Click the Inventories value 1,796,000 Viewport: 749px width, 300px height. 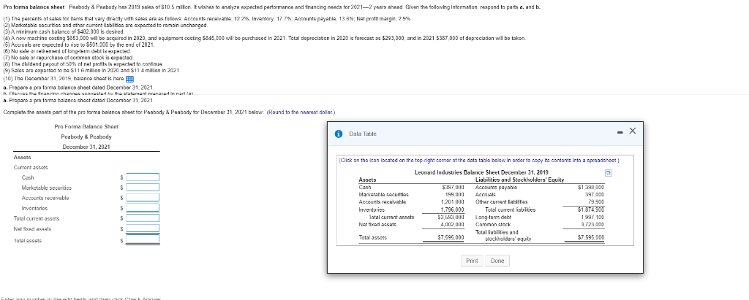tap(453, 209)
